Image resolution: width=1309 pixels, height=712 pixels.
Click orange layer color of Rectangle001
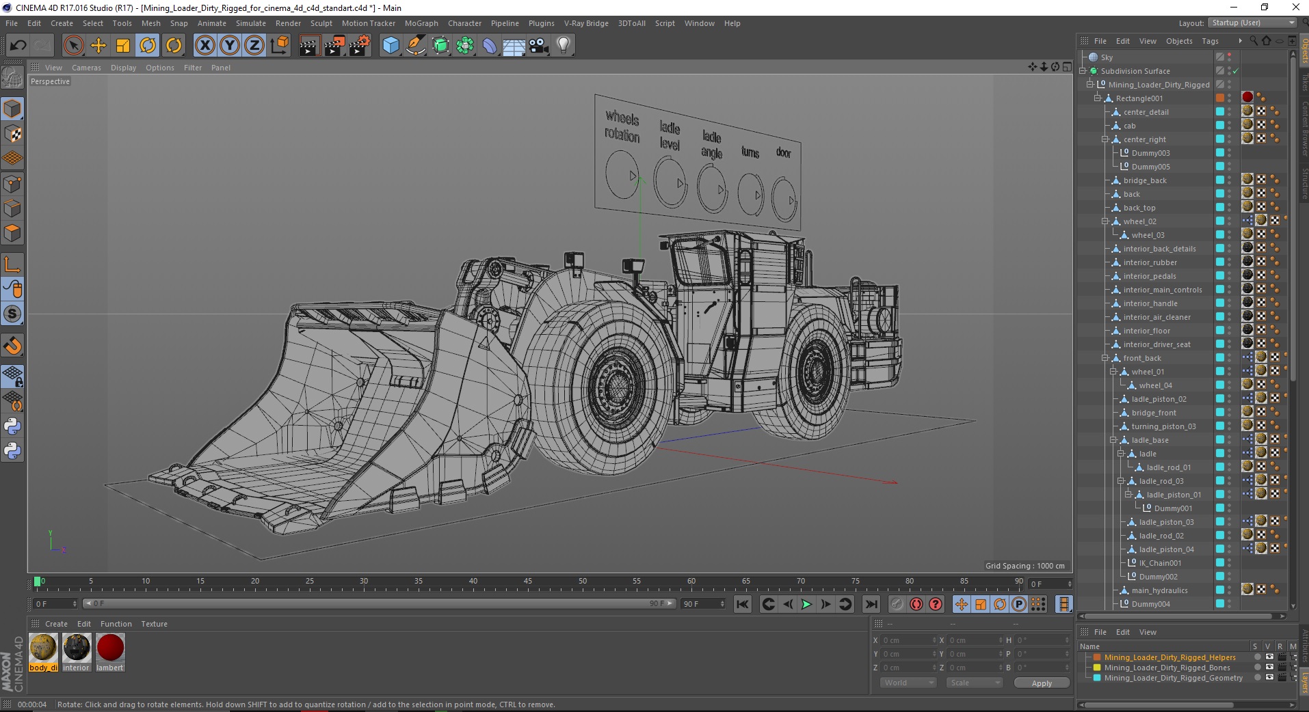tap(1219, 98)
